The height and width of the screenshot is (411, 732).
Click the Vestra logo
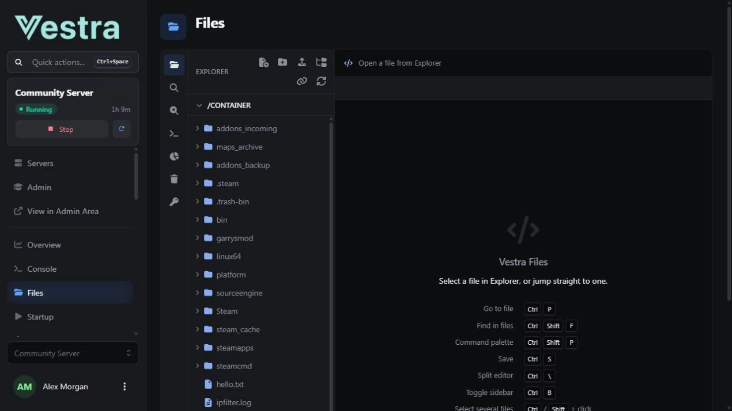tap(67, 28)
